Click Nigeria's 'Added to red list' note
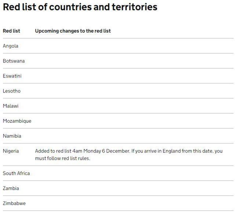 click(129, 155)
